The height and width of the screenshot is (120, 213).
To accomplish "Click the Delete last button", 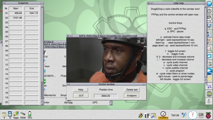I will click(132, 90).
